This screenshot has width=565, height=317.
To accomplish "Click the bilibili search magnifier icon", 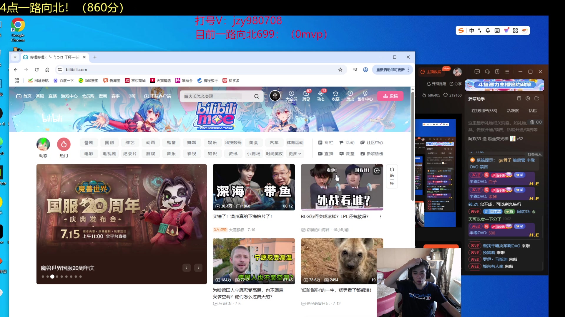I will [257, 96].
